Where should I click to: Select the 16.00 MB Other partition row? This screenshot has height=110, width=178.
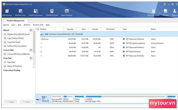click(109, 47)
